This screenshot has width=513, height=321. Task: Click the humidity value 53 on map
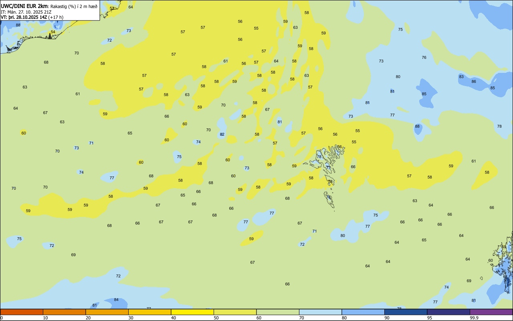pos(112,8)
